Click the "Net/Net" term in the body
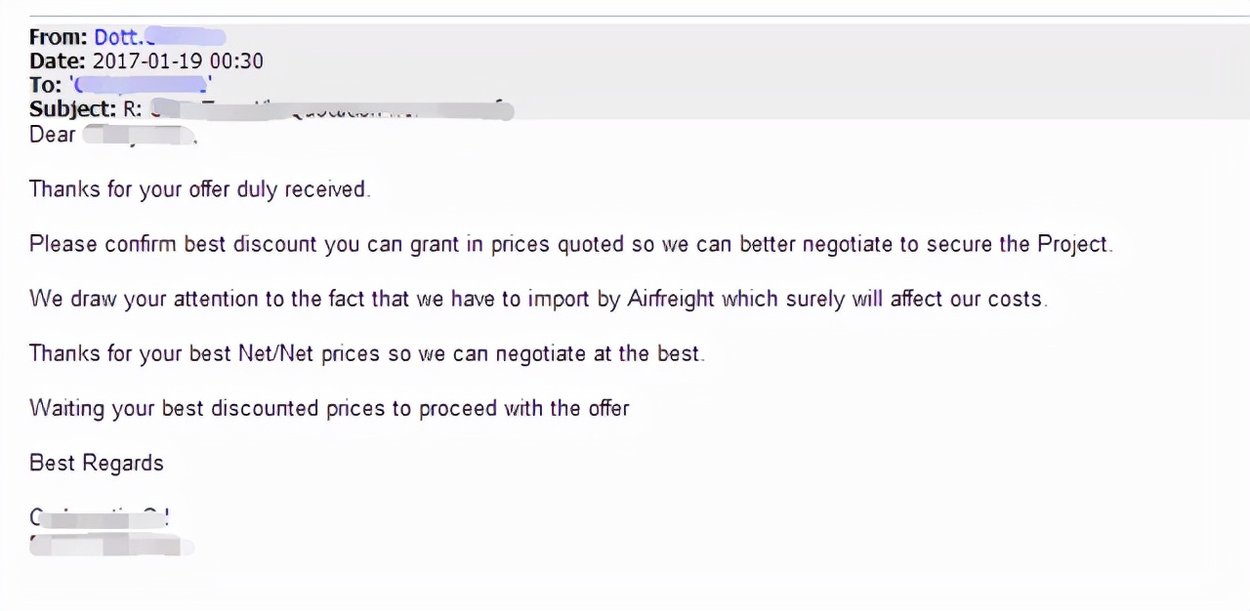Screen dimensions: 1250x611 [276, 353]
